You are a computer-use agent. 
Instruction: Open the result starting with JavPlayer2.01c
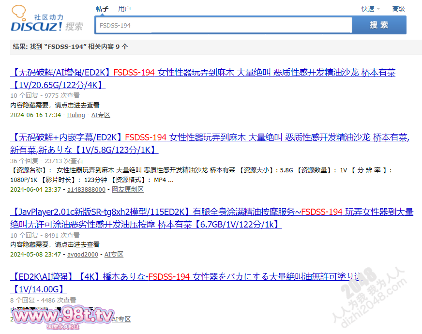click(x=212, y=218)
